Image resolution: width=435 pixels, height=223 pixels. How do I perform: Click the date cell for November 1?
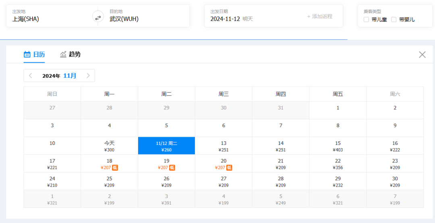pos(338,110)
